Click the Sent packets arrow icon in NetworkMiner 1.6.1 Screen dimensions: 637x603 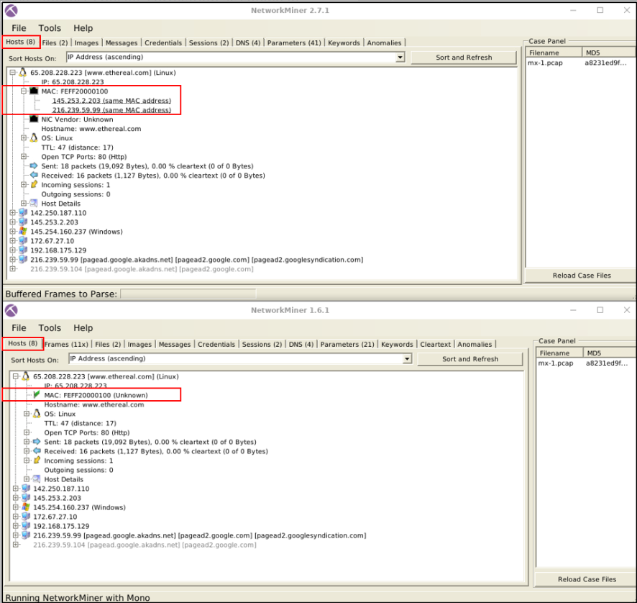tap(37, 442)
